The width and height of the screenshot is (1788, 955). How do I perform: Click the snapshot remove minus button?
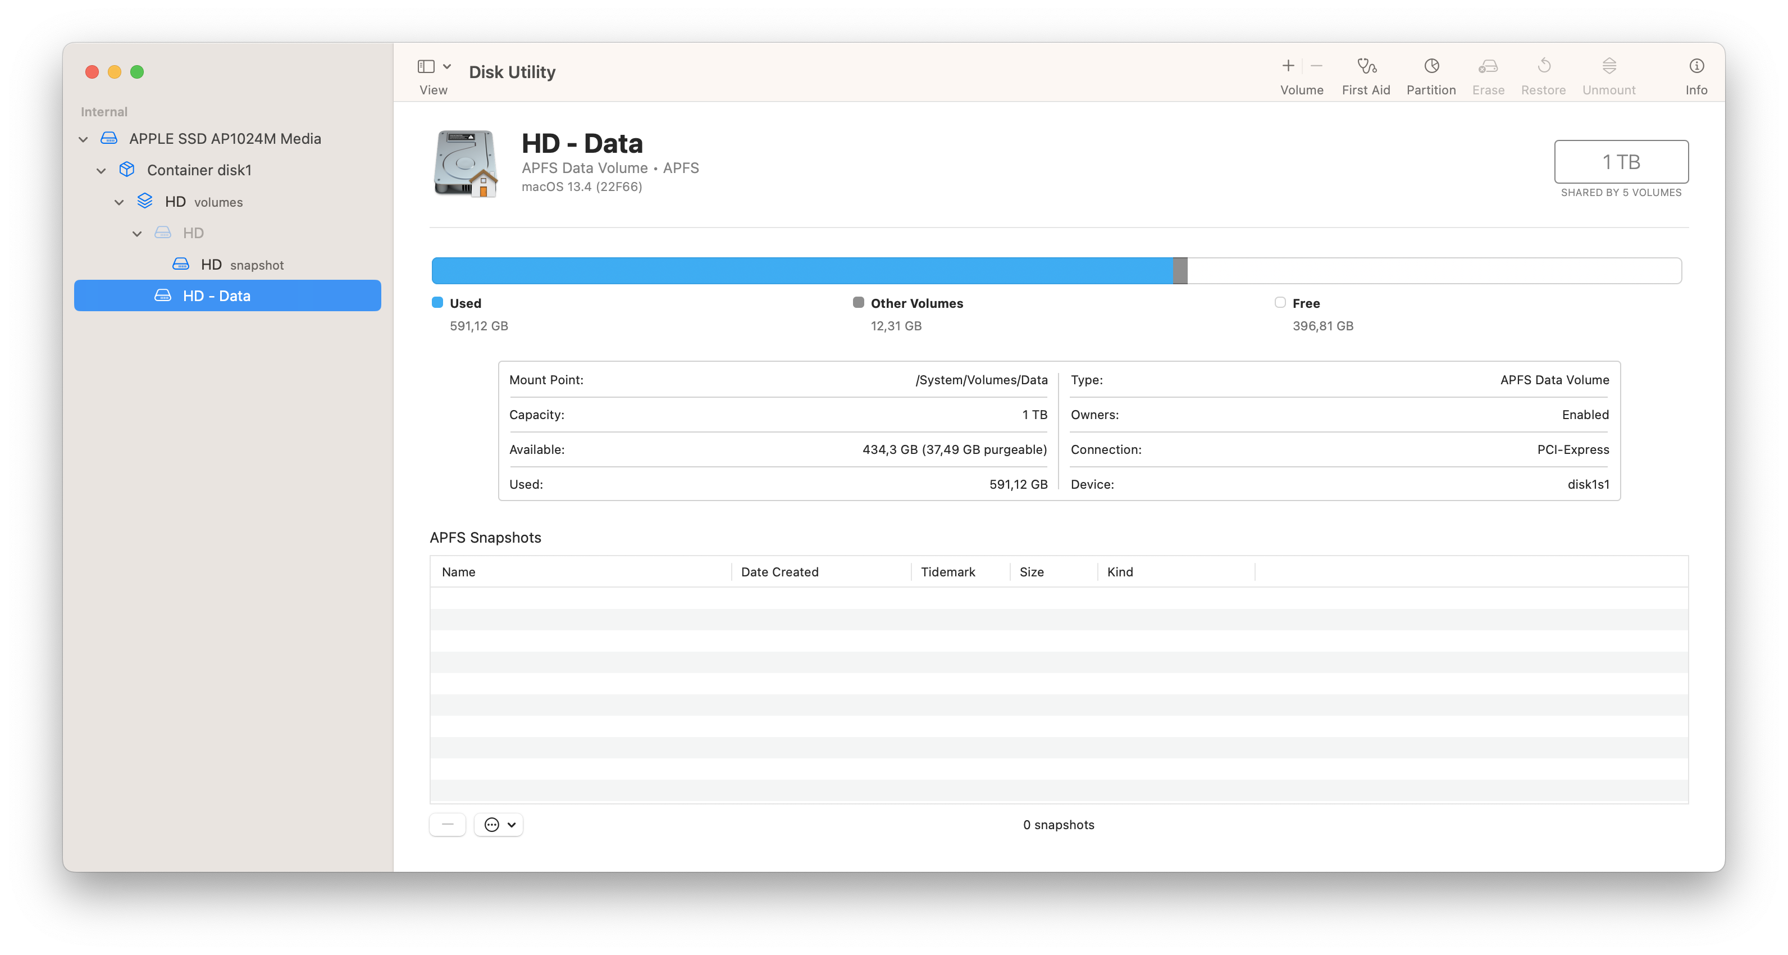(x=447, y=825)
